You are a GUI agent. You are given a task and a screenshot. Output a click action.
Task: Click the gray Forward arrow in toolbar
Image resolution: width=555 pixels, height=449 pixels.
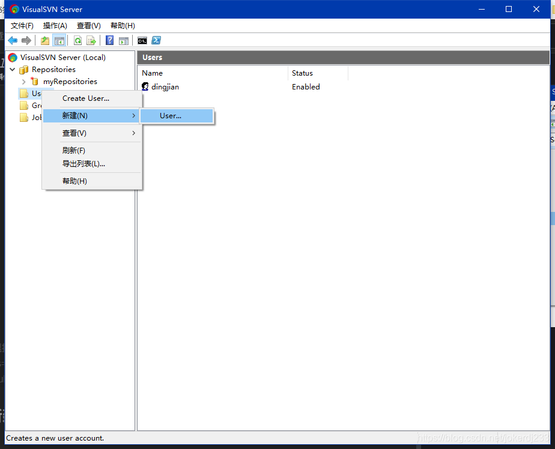click(x=26, y=41)
